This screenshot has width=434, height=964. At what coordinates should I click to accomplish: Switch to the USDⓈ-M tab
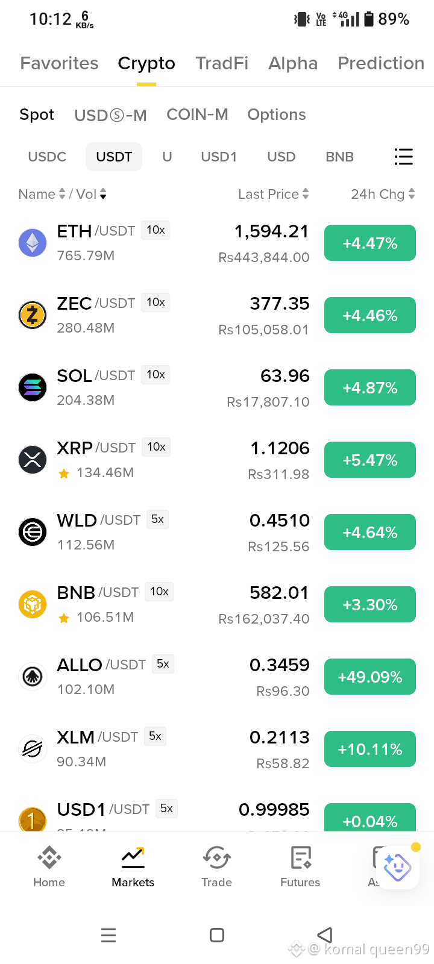point(110,115)
